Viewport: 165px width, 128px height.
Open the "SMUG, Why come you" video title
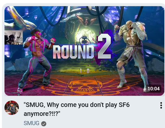tap(76, 109)
